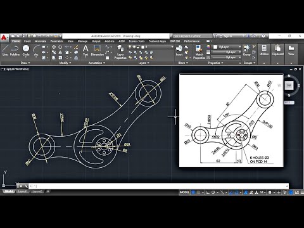Choose the Move tool in Modify panel

pos(54,47)
